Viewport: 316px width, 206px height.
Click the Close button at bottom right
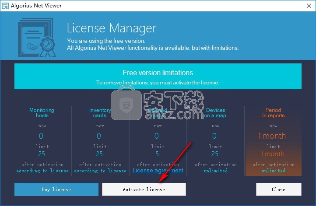coord(279,189)
